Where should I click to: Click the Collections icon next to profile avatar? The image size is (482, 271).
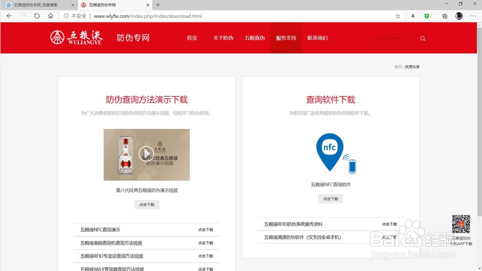[444, 16]
